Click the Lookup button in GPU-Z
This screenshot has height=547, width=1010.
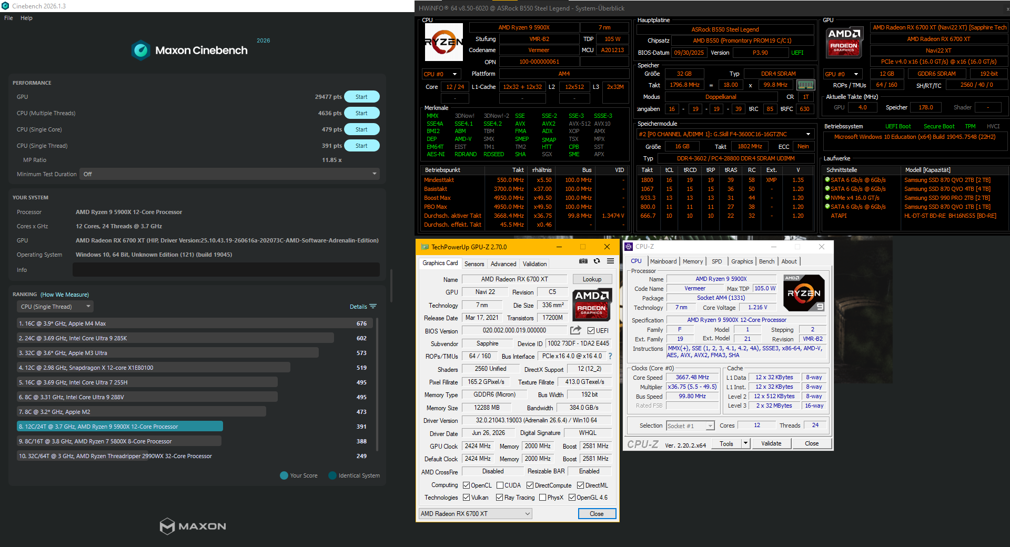tap(592, 279)
